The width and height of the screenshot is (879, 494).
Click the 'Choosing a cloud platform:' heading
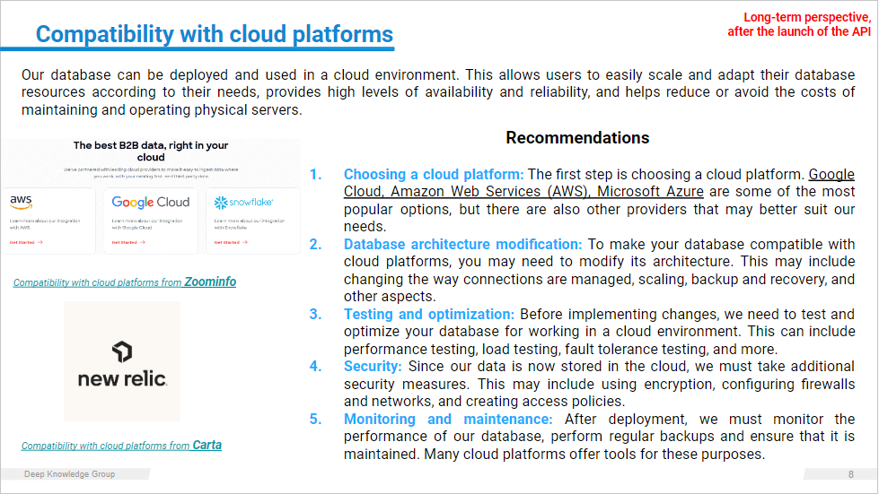(434, 175)
